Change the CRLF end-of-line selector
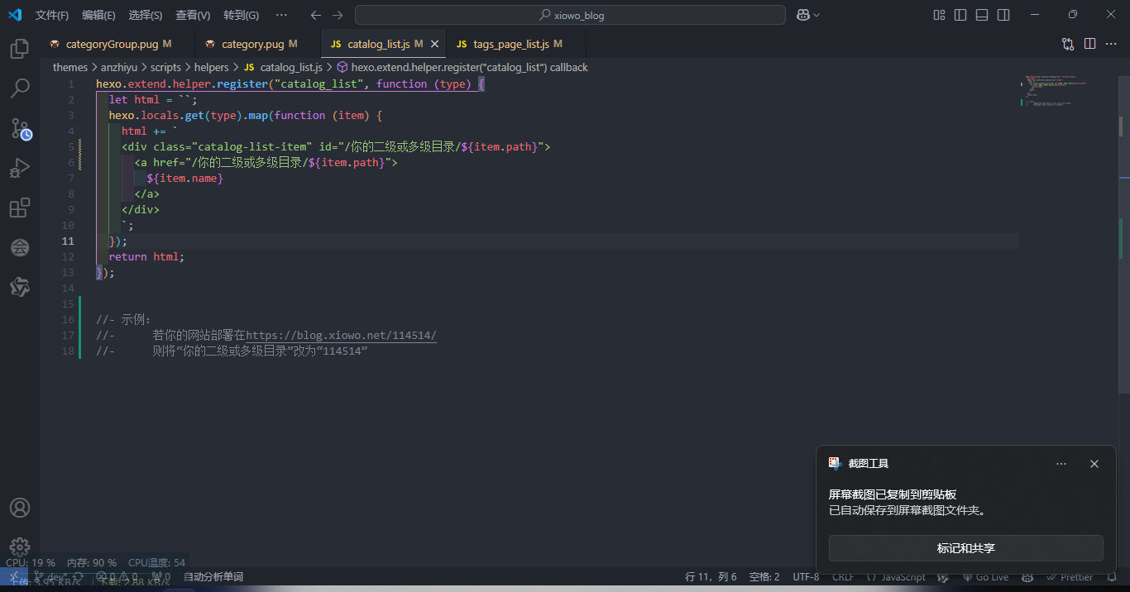Viewport: 1130px width, 592px height. coord(843,577)
